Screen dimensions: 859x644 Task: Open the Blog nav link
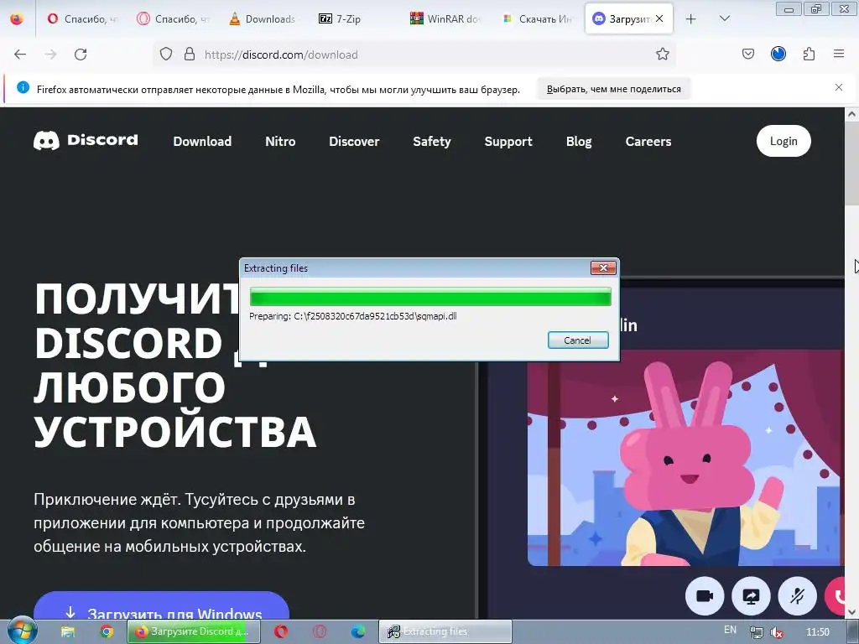point(579,141)
